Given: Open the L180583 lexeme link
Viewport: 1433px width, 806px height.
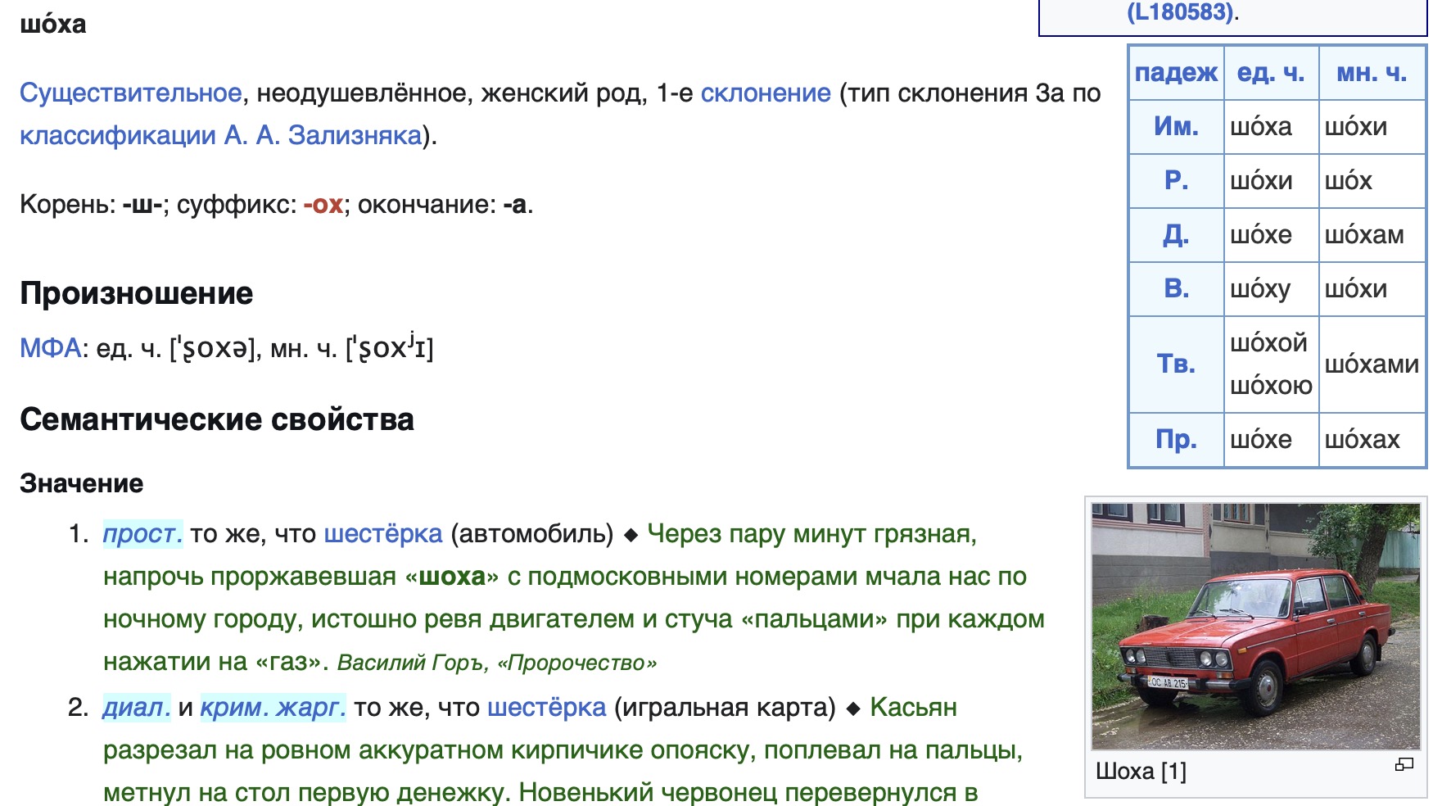Looking at the screenshot, I should [1180, 12].
